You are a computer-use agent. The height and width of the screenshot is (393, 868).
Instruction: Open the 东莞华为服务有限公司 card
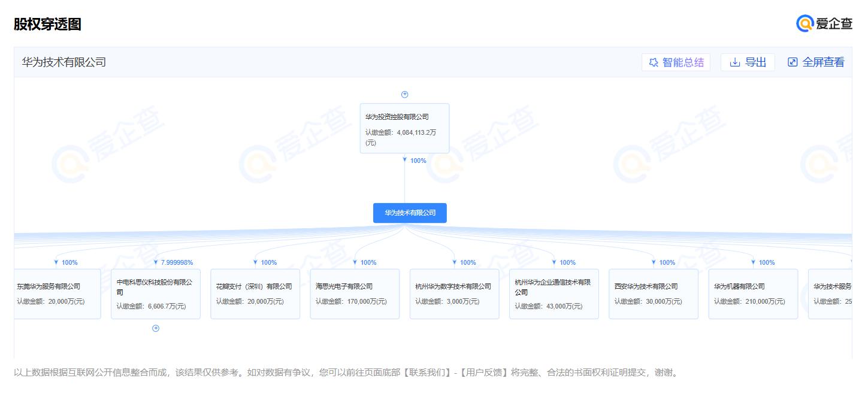coord(57,294)
